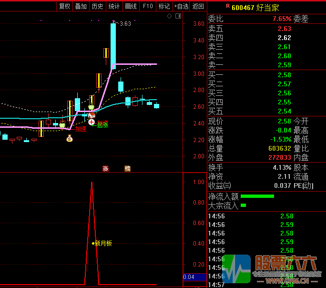Add stock with +自选 button
The height and width of the screenshot is (288, 326).
tap(181, 6)
